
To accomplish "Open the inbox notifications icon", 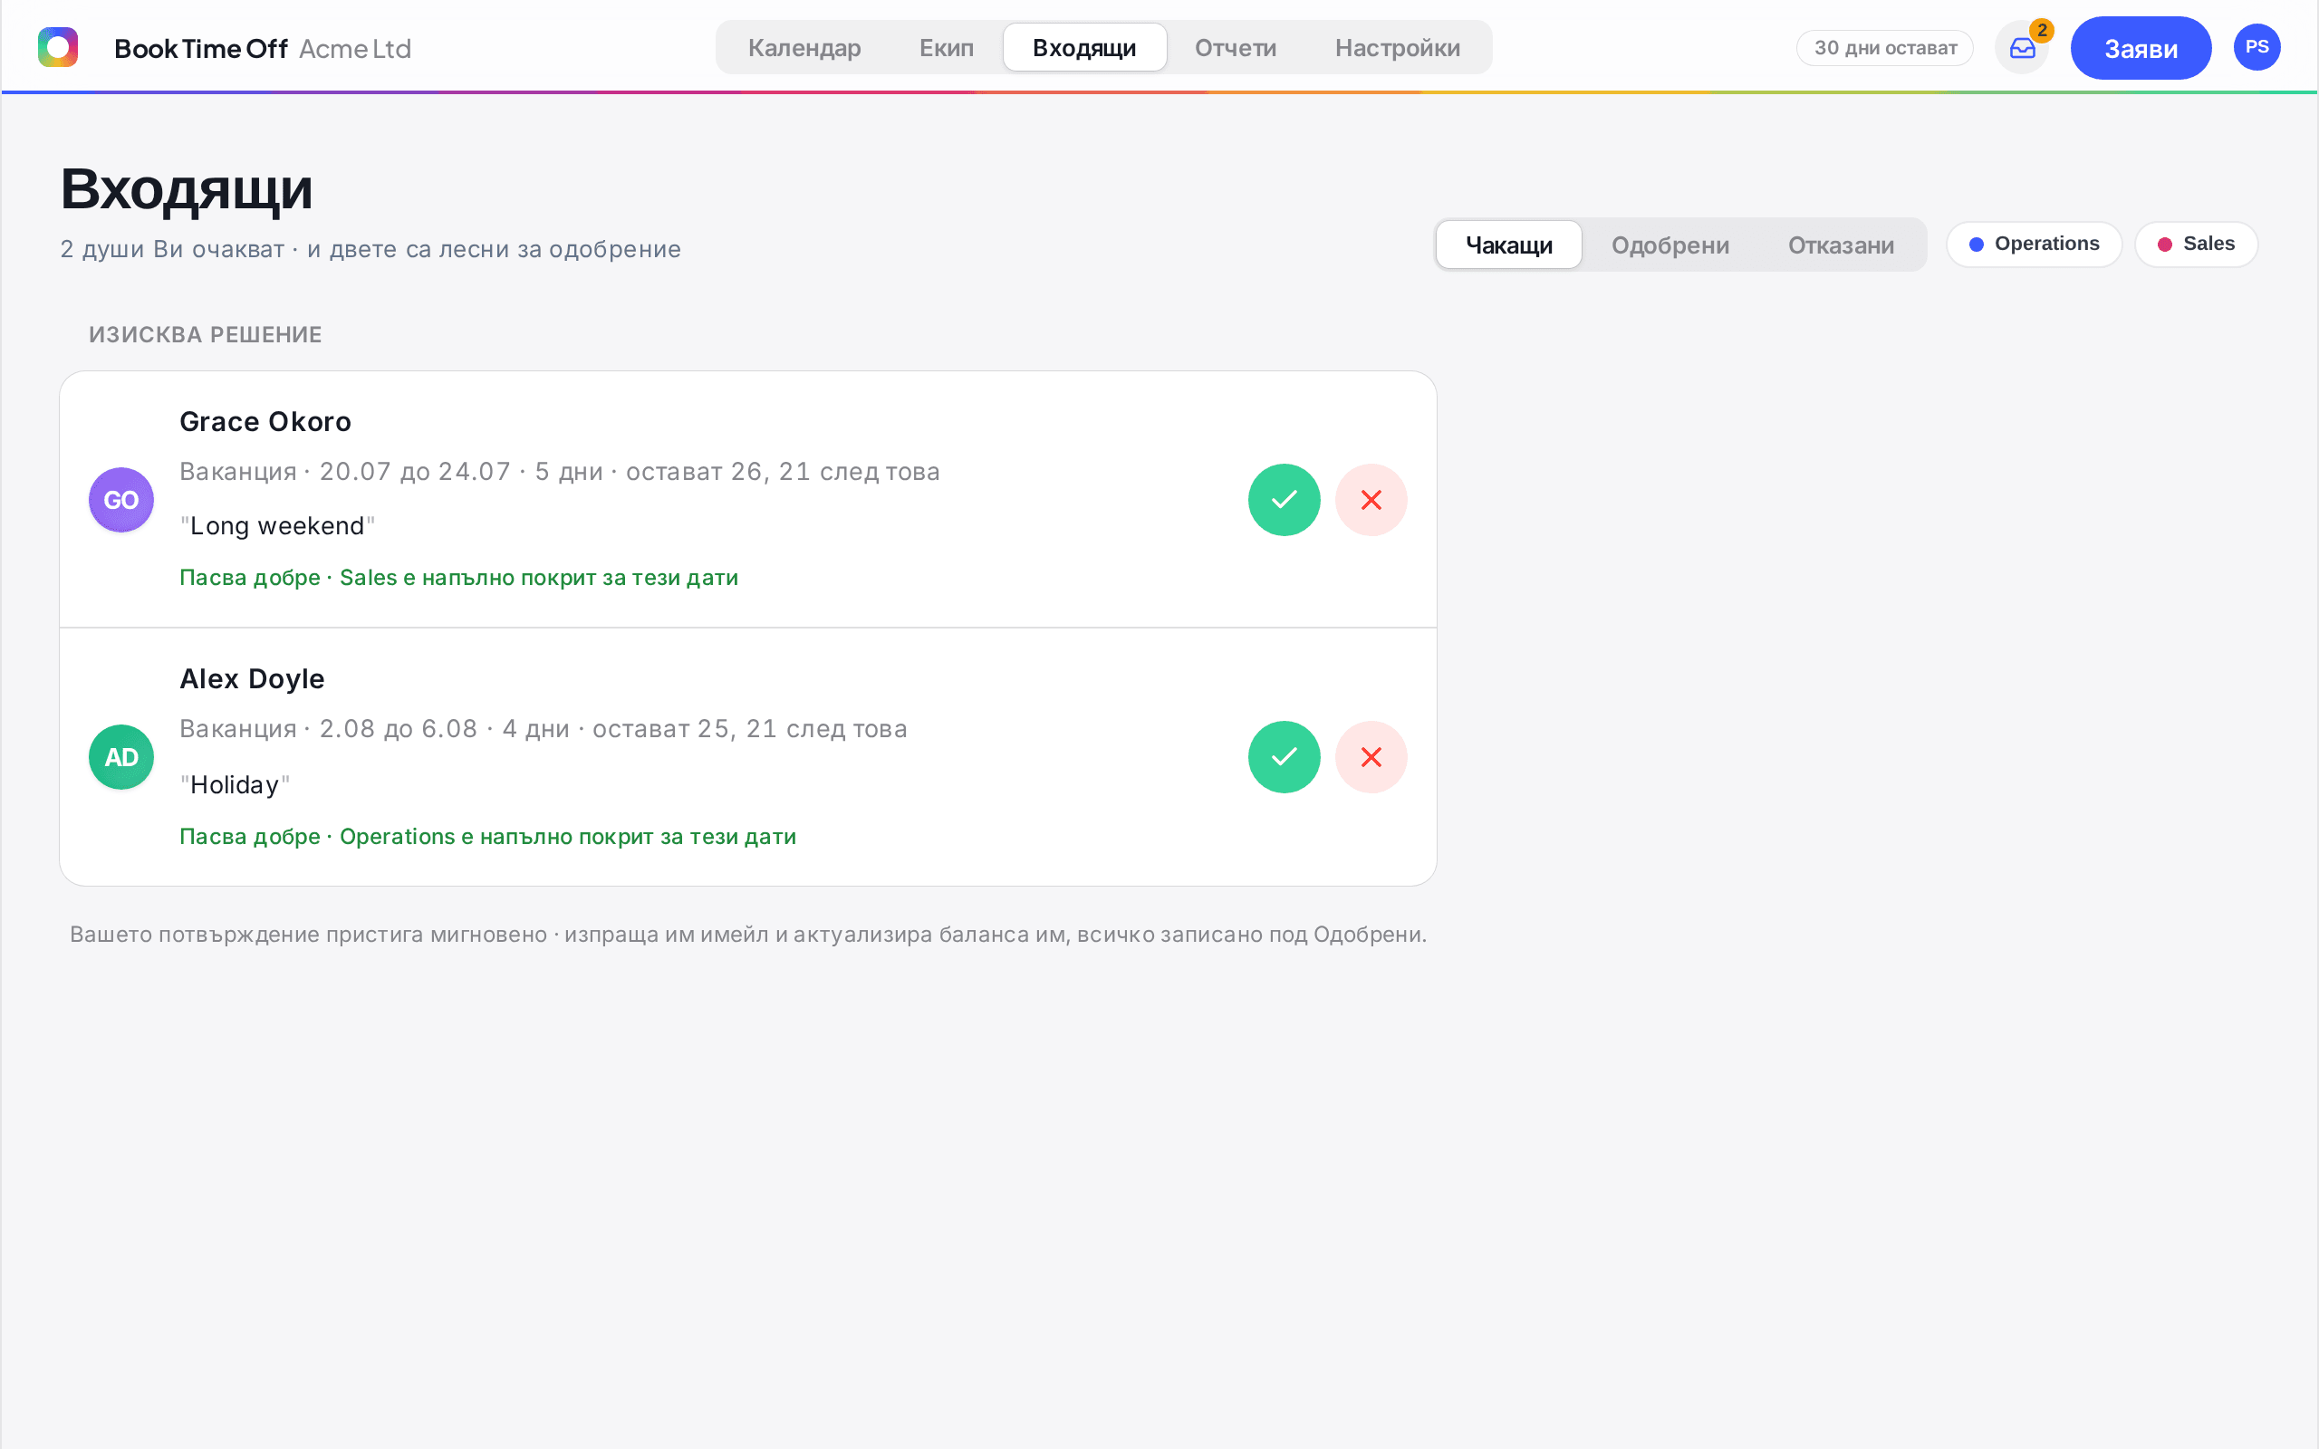I will click(x=2022, y=48).
